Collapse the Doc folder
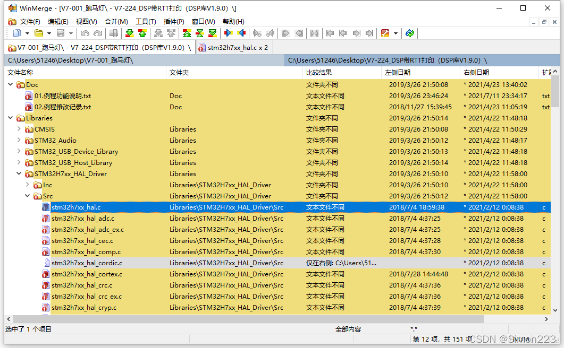 tap(11, 84)
